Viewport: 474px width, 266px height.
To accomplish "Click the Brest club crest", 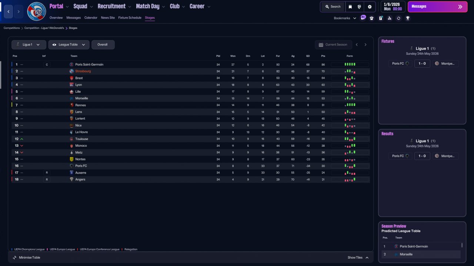I will click(71, 78).
